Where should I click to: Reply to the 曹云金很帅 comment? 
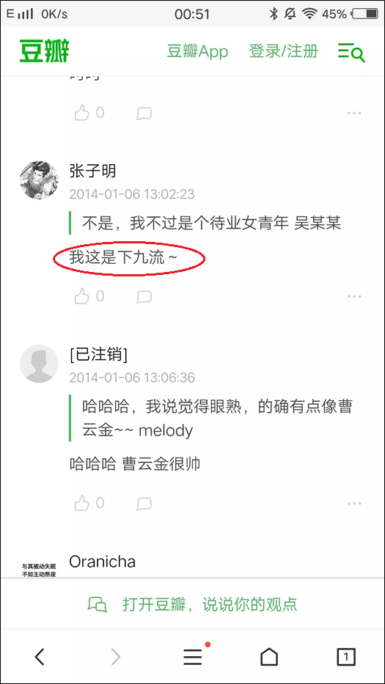tap(144, 504)
